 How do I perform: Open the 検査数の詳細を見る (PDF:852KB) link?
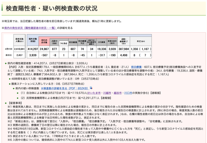(x=65, y=88)
